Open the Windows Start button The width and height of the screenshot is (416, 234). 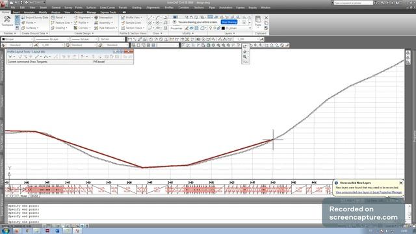[6, 231]
